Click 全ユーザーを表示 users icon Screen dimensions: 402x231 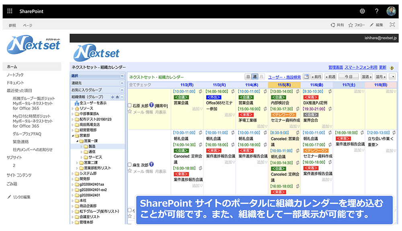coord(77,103)
